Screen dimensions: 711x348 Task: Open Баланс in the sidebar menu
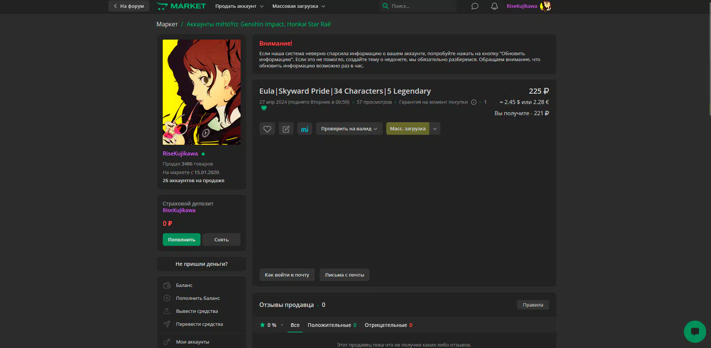point(202,285)
